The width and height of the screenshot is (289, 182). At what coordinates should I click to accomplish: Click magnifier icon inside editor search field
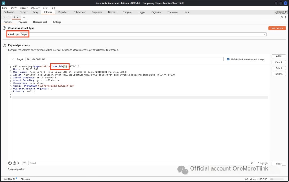251,163
